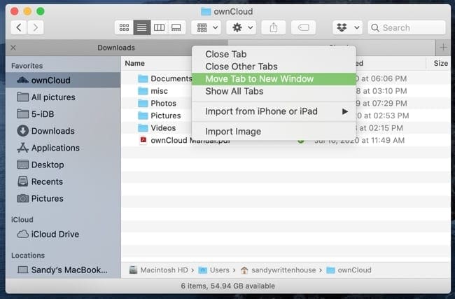Switch to gallery view
Viewport: 455px width, 299px height.
point(176,27)
